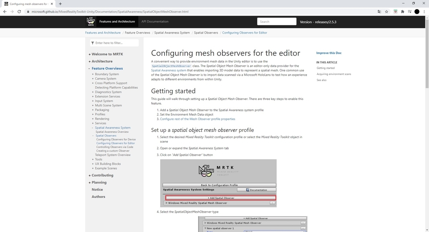Click the MRTK logo in header
The width and height of the screenshot is (429, 232).
tap(91, 22)
